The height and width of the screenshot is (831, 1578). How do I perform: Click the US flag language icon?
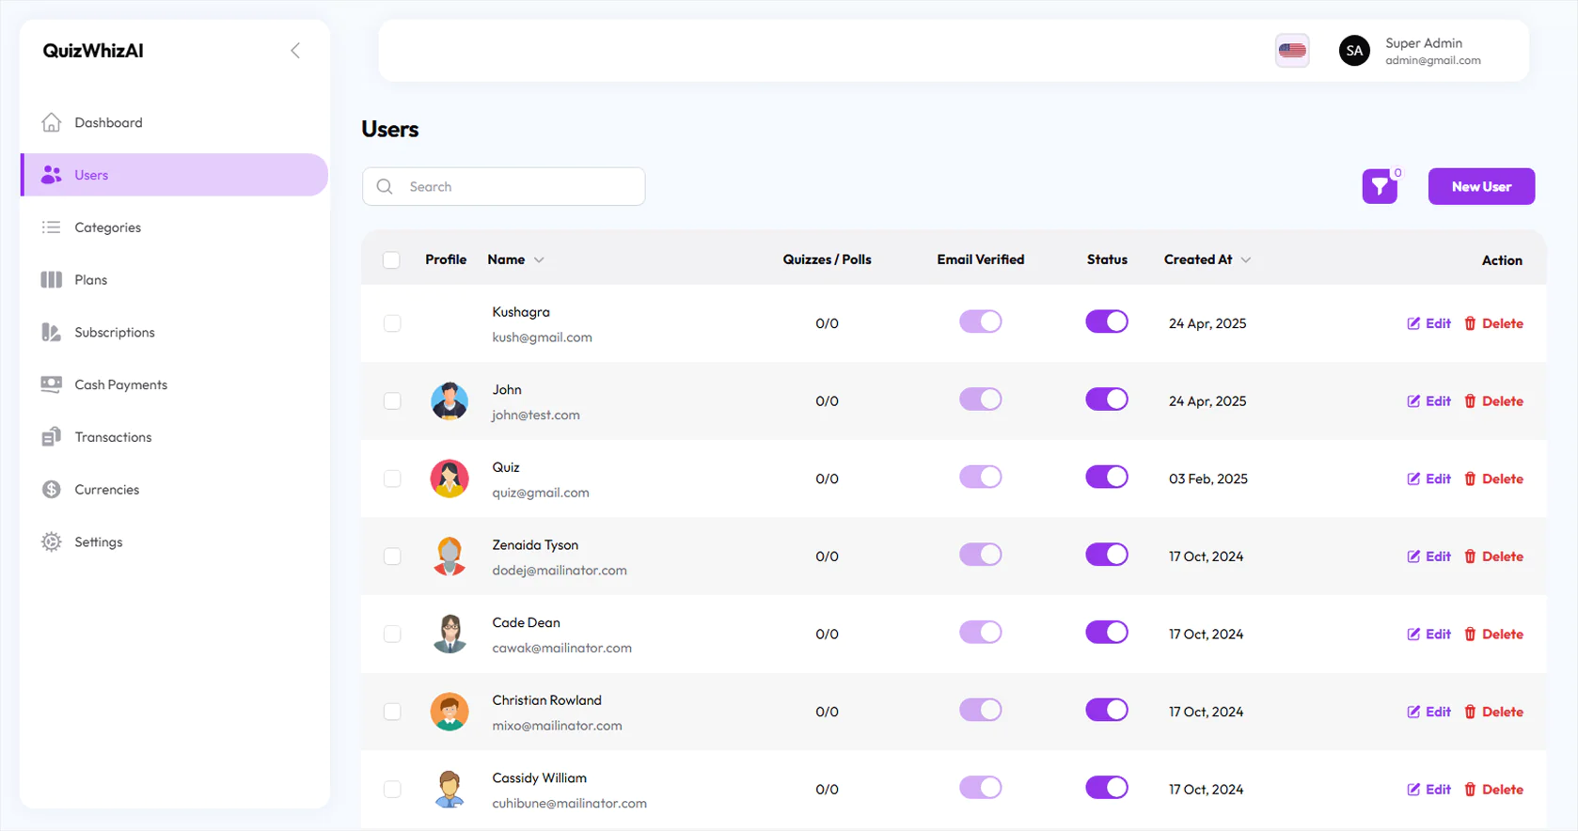pyautogui.click(x=1291, y=51)
